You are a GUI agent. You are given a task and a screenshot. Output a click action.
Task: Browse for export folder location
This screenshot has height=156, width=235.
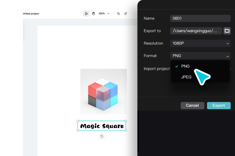227,31
